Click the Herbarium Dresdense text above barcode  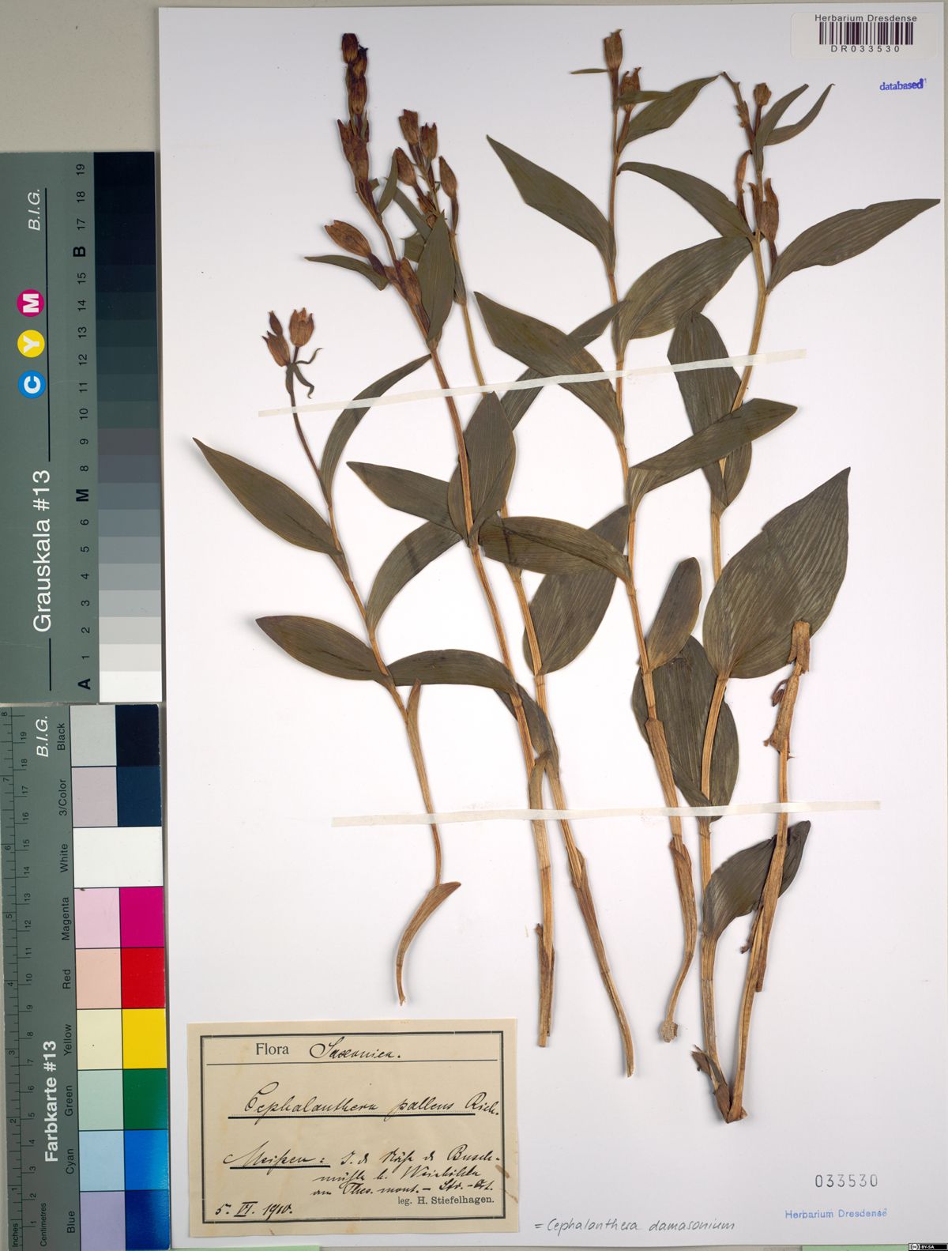point(865,17)
